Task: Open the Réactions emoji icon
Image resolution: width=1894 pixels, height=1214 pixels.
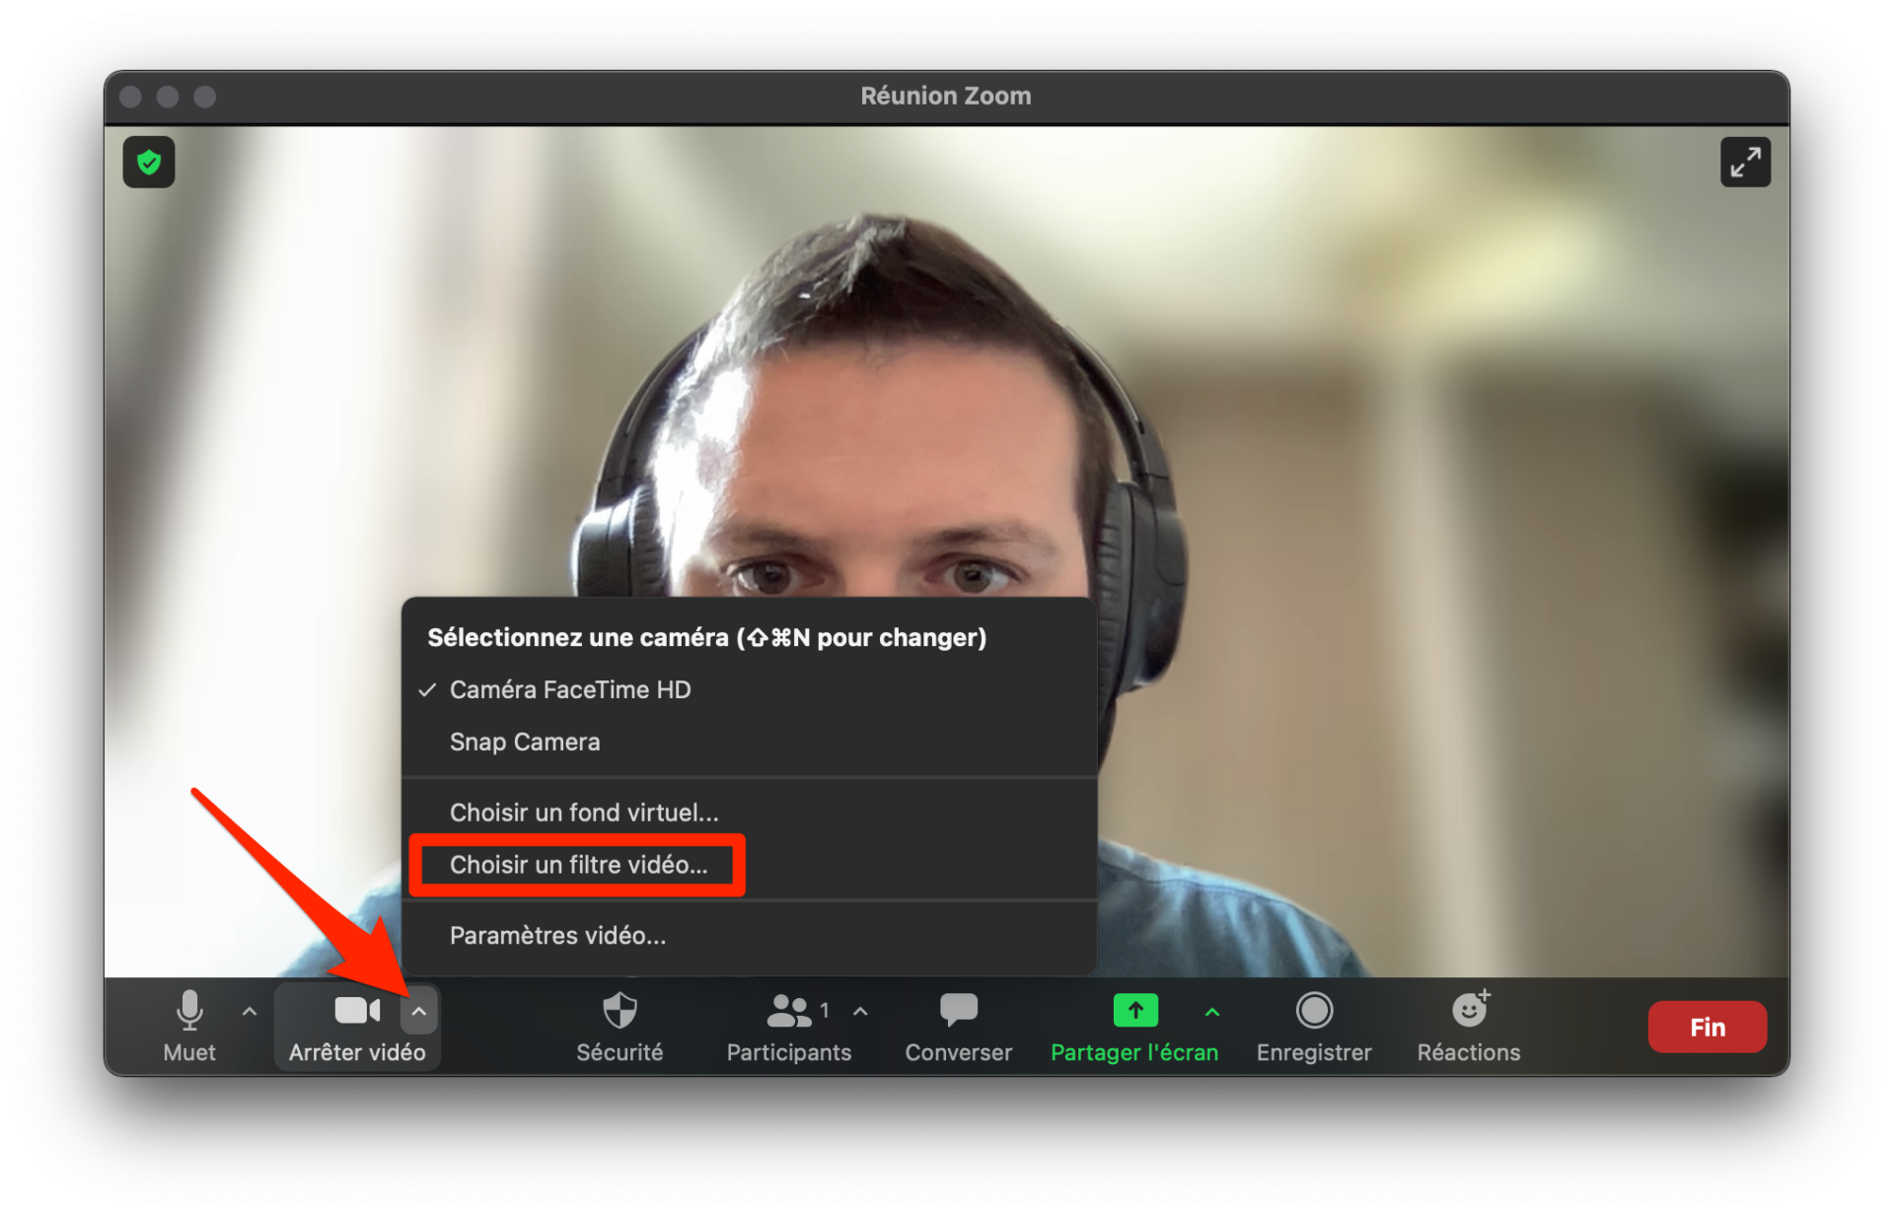Action: pyautogui.click(x=1470, y=1009)
